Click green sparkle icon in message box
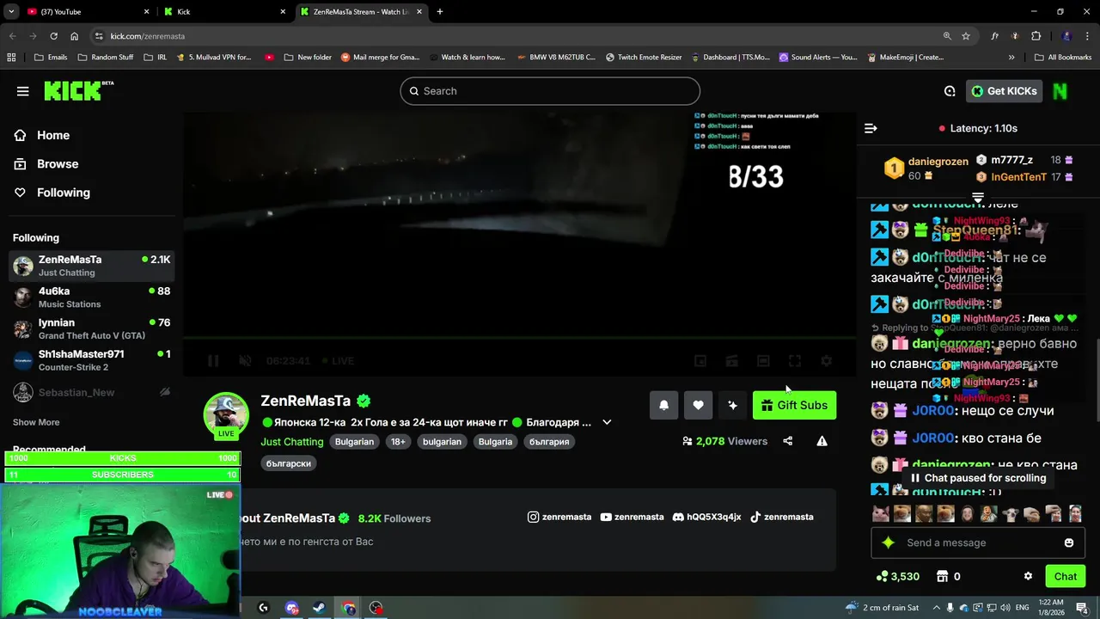This screenshot has height=619, width=1100. click(889, 542)
